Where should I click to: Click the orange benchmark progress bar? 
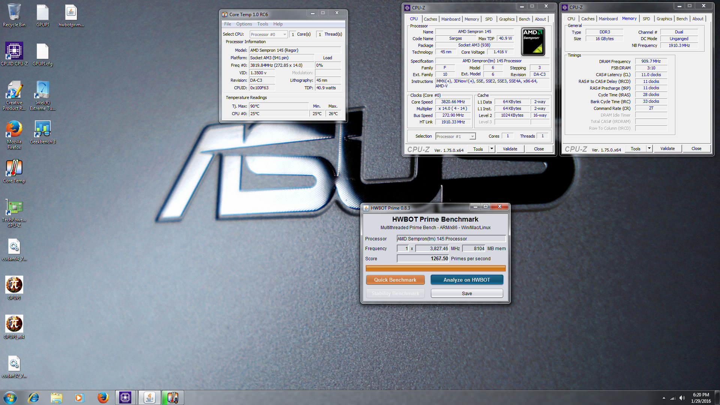coord(436,268)
